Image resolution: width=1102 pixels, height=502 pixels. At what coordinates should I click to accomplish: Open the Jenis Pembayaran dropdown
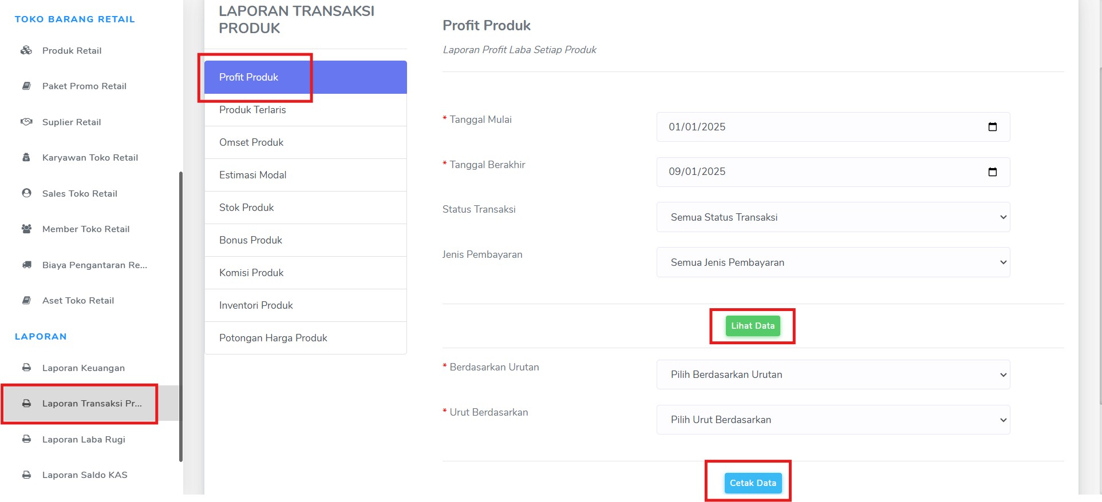coord(833,262)
